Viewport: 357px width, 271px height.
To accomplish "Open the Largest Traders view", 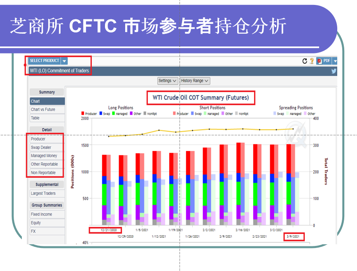I will click(47, 193).
